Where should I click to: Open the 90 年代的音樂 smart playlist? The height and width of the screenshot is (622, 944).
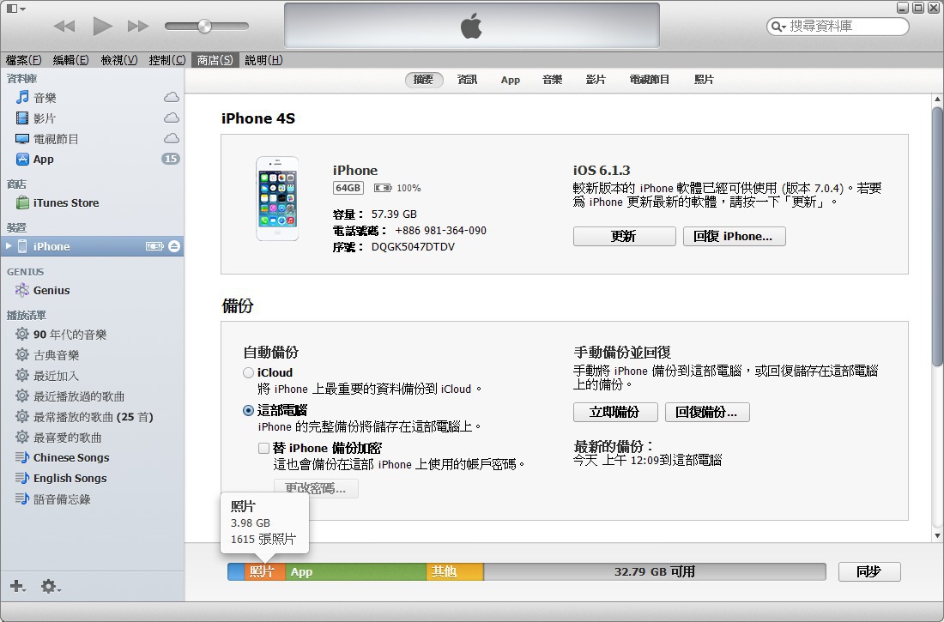pyautogui.click(x=92, y=335)
